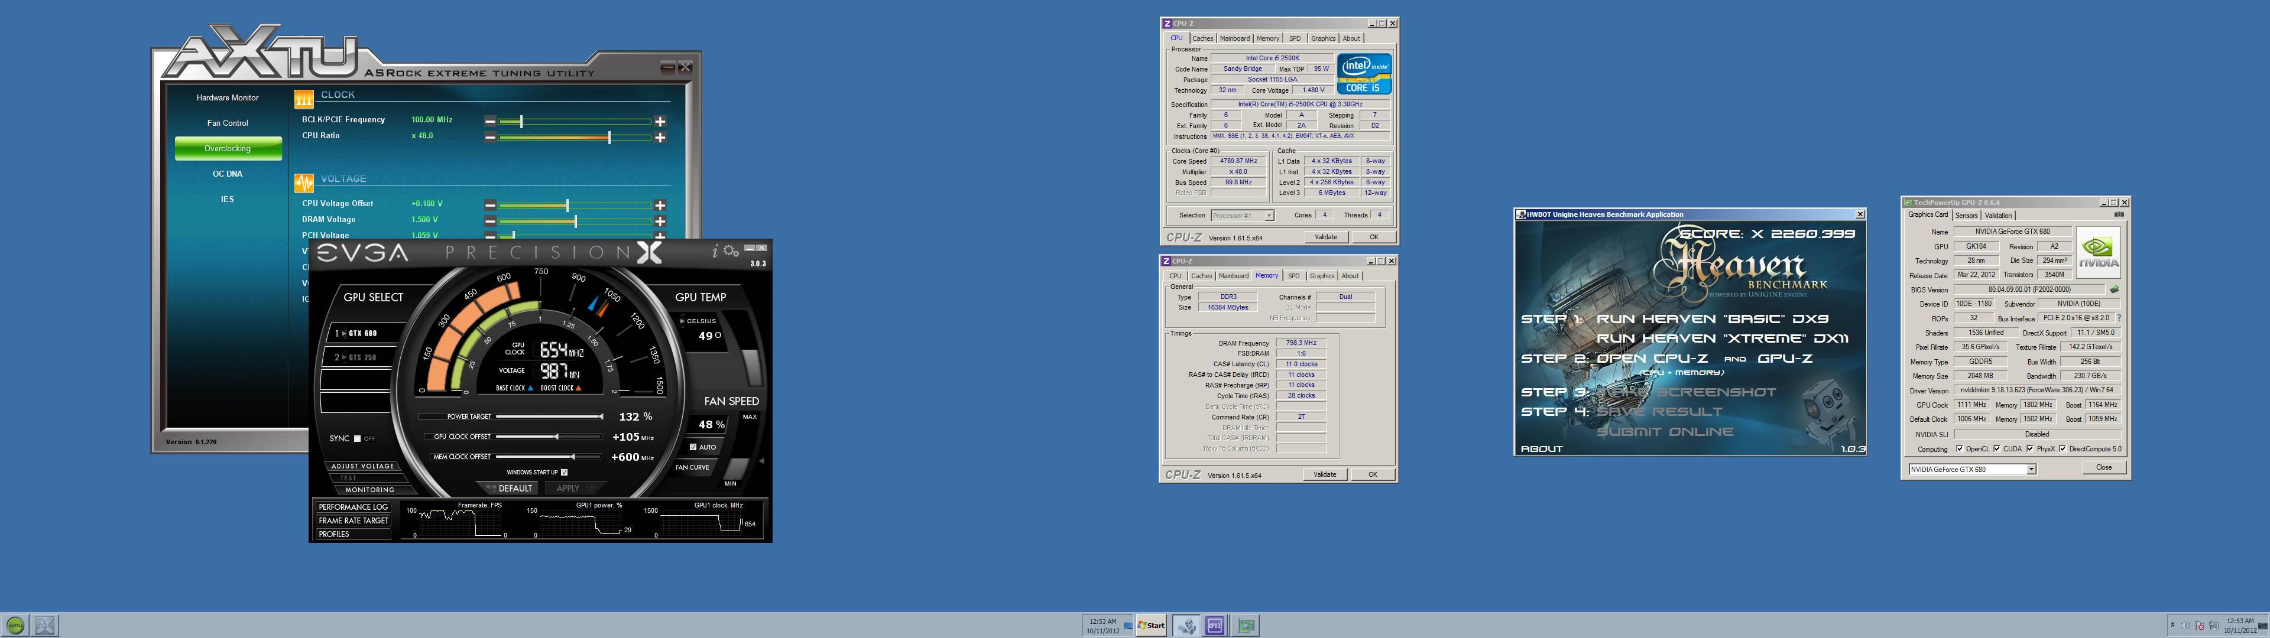This screenshot has height=638, width=2270.
Task: Increase DRAM Voltage with plus icon
Action: pyautogui.click(x=660, y=220)
